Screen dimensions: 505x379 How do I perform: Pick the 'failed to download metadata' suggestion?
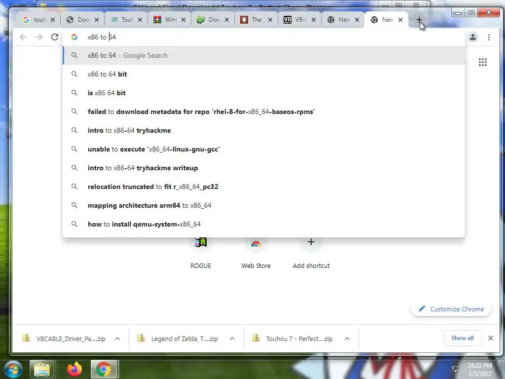tap(264, 112)
